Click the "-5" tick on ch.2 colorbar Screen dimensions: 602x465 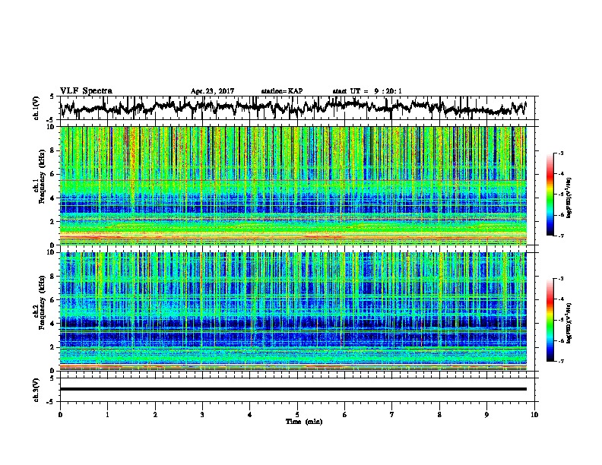click(x=560, y=320)
